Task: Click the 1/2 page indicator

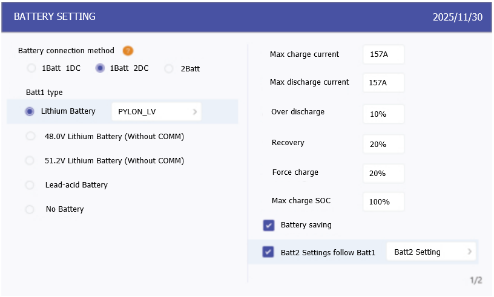Action: click(476, 280)
